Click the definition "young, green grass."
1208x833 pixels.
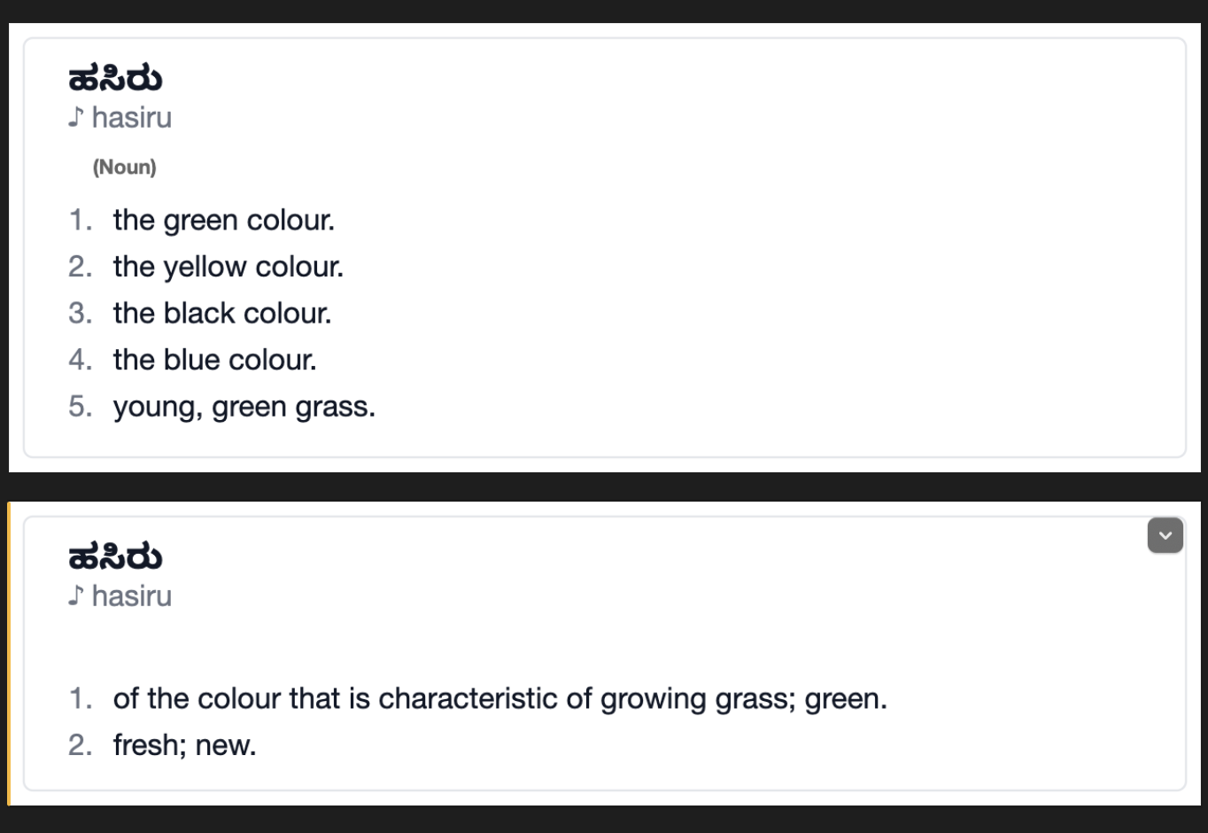point(244,407)
